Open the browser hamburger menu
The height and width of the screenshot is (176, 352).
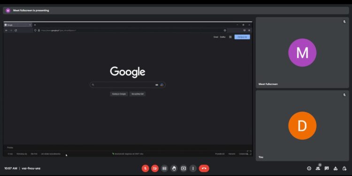(249, 31)
